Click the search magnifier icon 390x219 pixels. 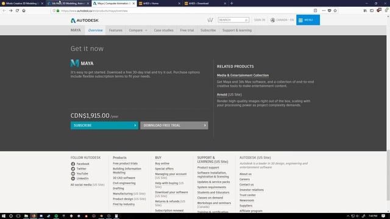coord(246,20)
